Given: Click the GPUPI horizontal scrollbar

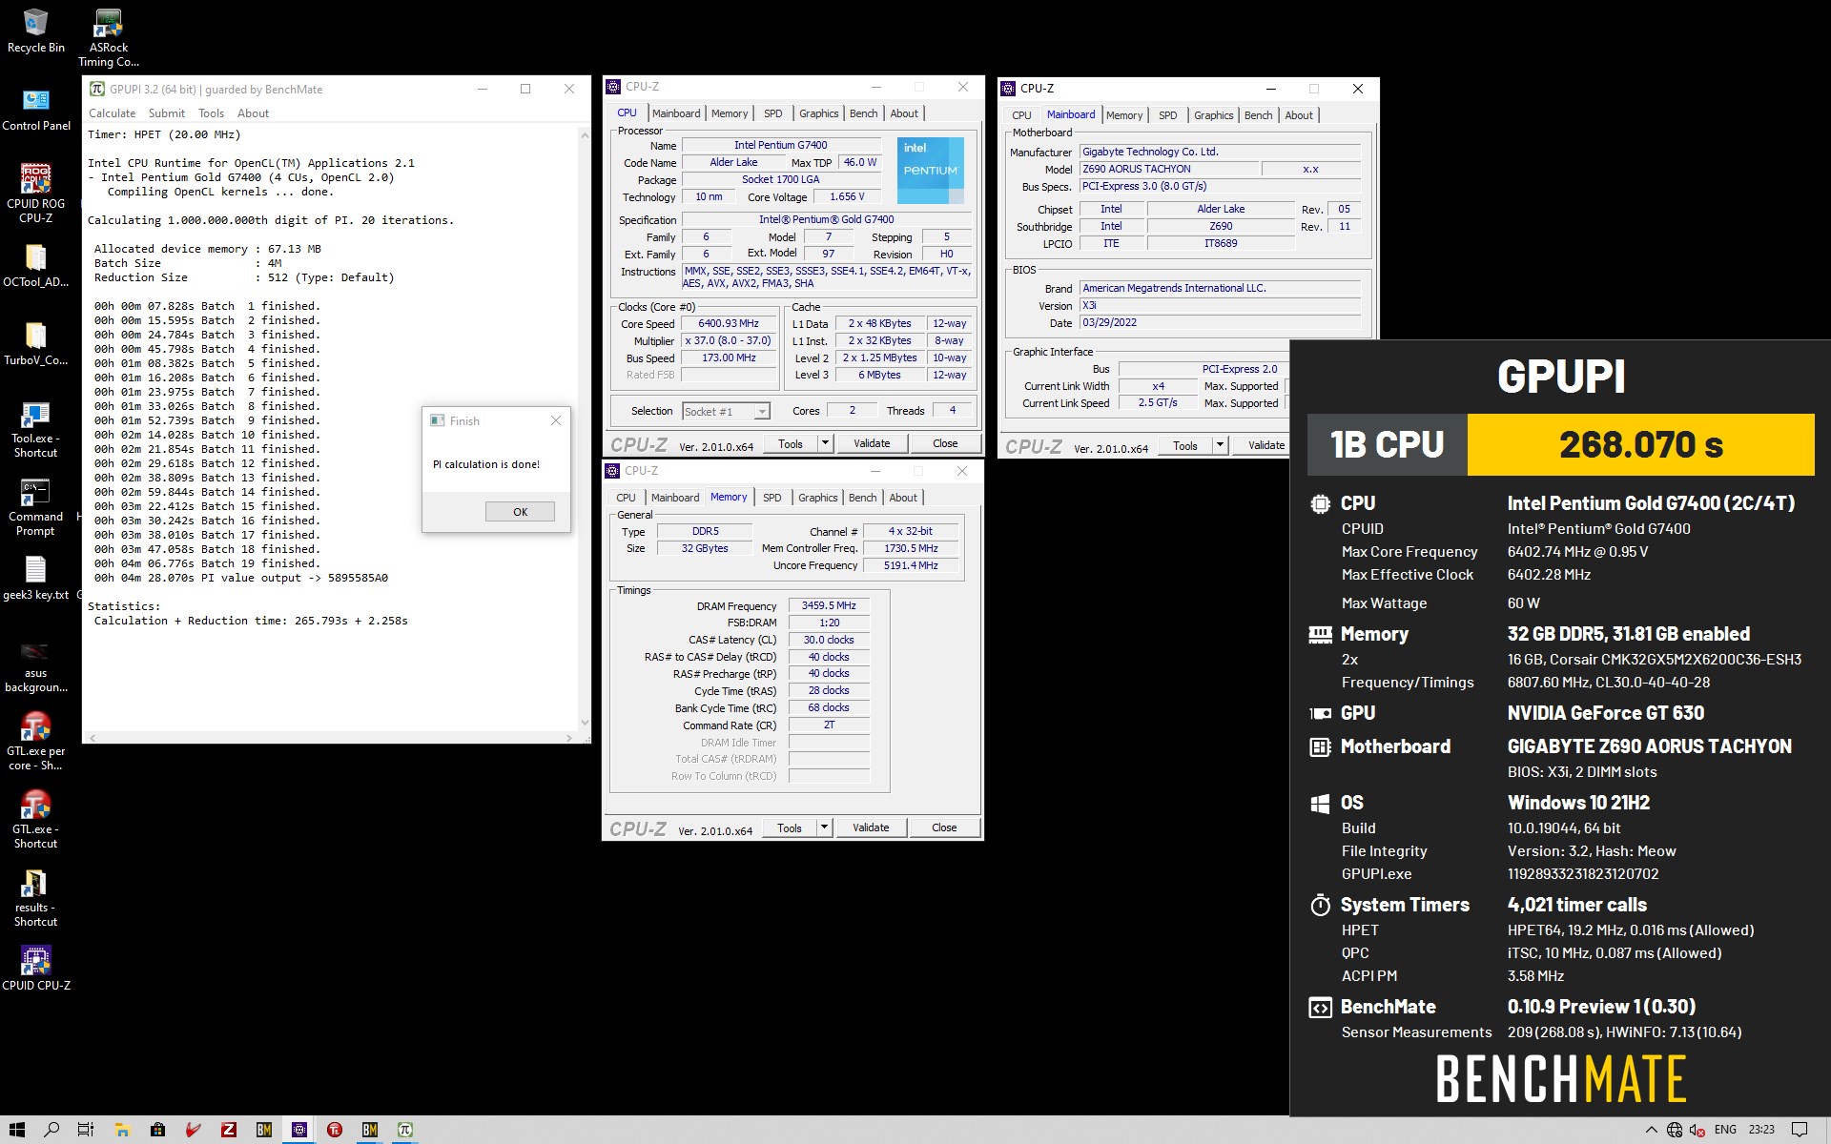Looking at the screenshot, I should click(x=330, y=738).
